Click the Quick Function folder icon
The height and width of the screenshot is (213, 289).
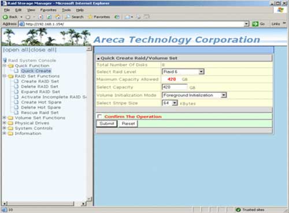10,66
